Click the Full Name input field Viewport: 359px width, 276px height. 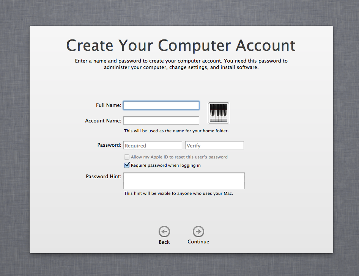point(161,105)
